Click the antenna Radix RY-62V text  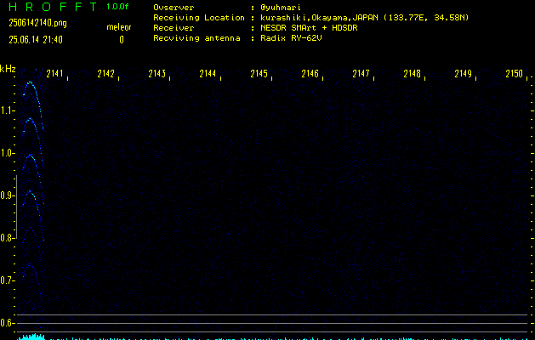291,38
